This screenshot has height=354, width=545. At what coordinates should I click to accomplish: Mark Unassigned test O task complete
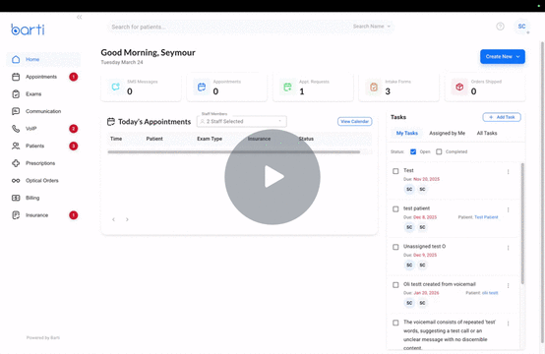pos(395,247)
